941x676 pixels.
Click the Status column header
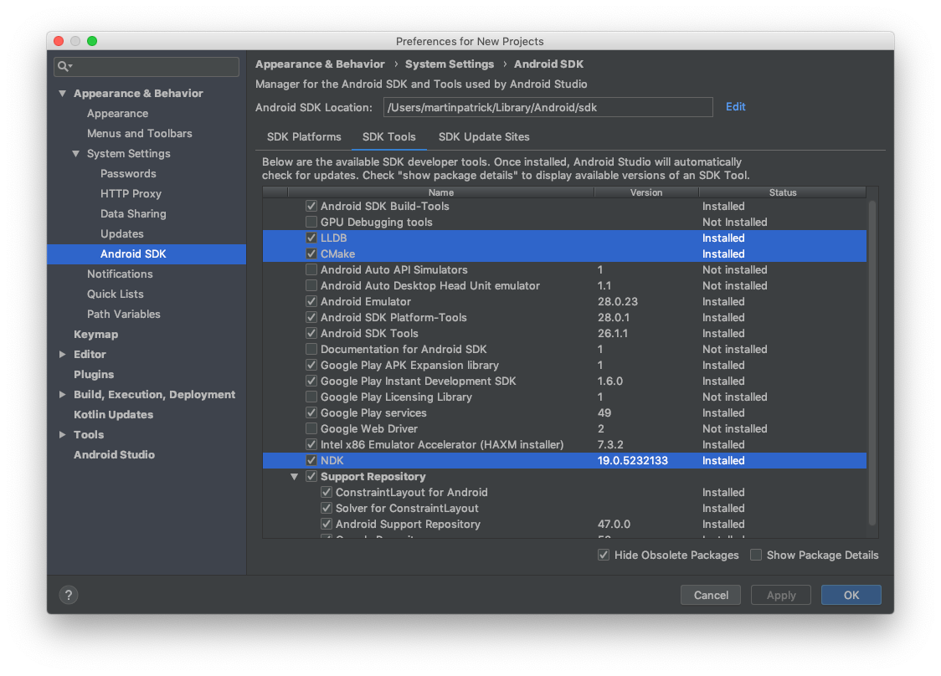(x=783, y=192)
